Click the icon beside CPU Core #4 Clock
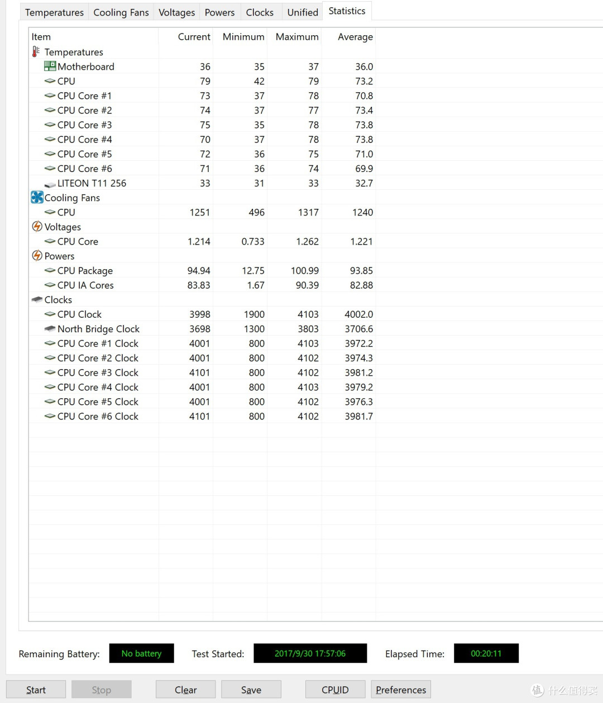 tap(50, 386)
